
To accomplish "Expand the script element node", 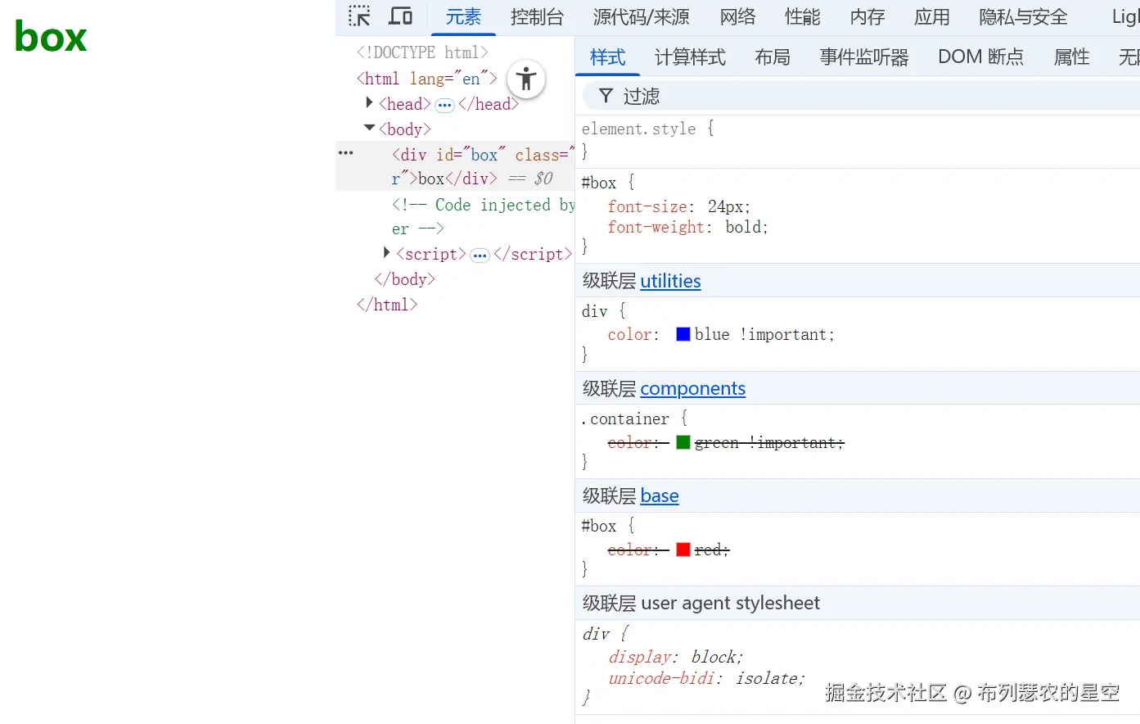I will point(386,253).
